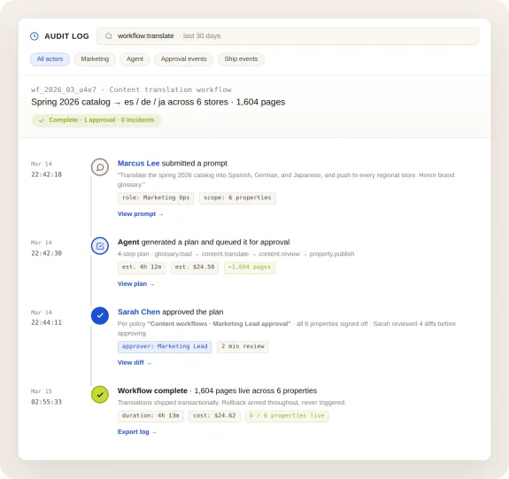Viewport: 509px width, 479px height.
Task: Click the approver: Marketing Lead tag
Action: coord(165,346)
